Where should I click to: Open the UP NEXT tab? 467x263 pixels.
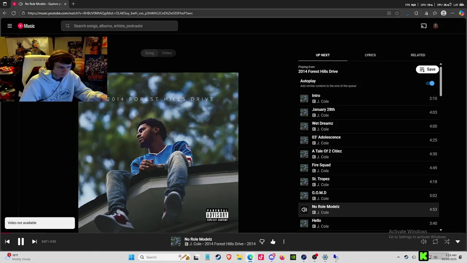(x=323, y=55)
